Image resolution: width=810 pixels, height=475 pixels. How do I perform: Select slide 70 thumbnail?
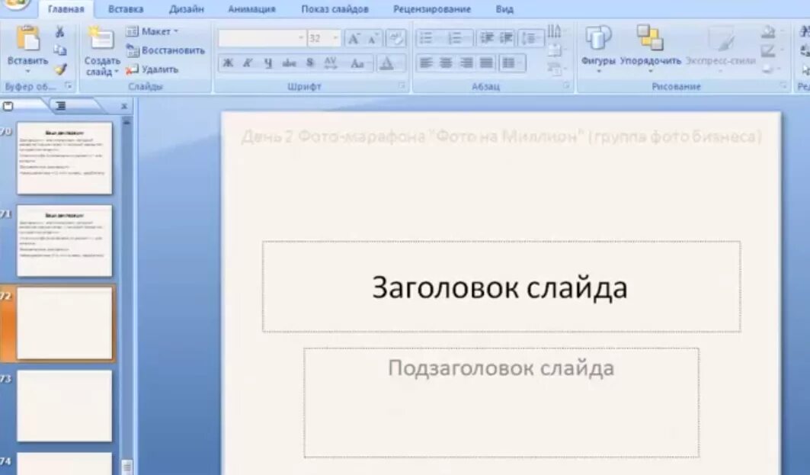(x=64, y=158)
